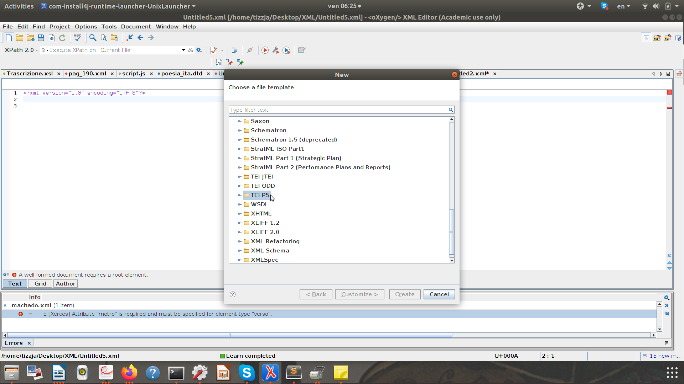
Task: Click Find/Replace magnifier icon in toolbar
Action: pyautogui.click(x=93, y=38)
